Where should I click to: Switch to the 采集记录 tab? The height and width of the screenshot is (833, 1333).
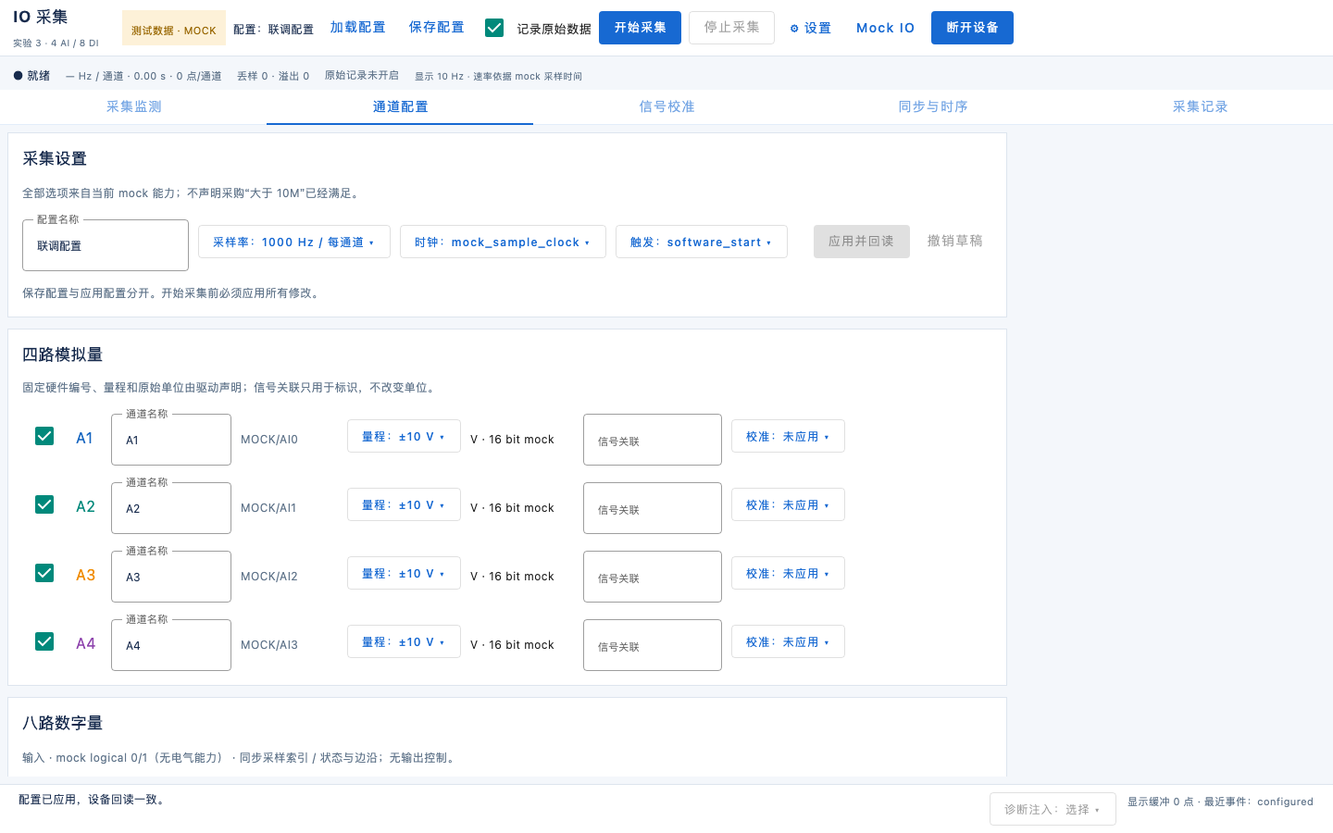(1200, 106)
